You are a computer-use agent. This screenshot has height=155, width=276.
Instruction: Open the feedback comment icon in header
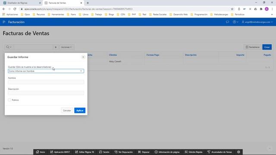227,22
